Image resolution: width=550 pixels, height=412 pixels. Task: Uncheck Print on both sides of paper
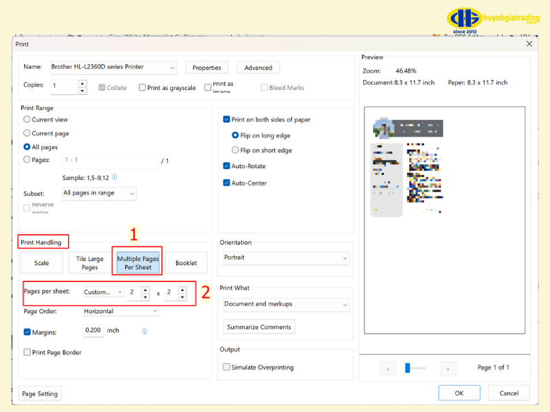coord(227,119)
